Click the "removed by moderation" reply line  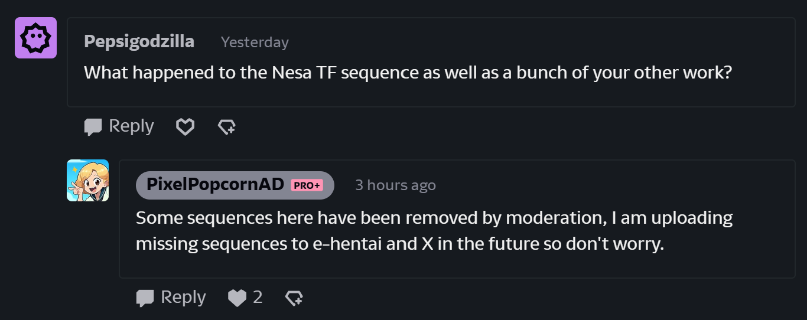click(434, 218)
